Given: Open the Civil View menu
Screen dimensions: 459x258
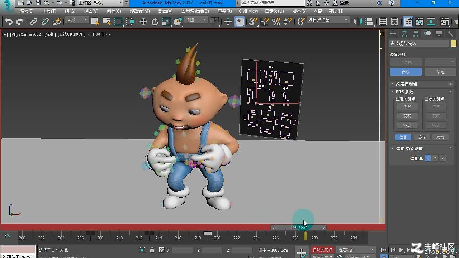Looking at the screenshot, I should (x=248, y=11).
